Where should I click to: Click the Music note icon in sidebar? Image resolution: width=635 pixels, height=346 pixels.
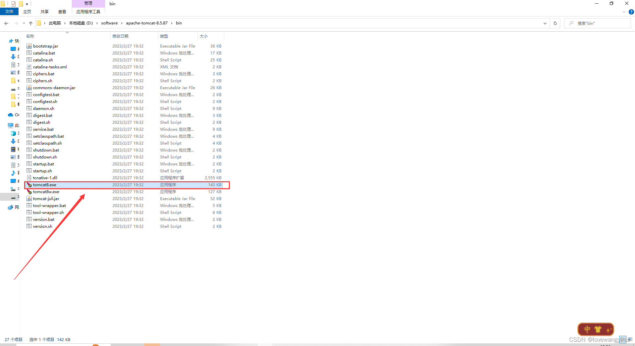click(x=13, y=173)
